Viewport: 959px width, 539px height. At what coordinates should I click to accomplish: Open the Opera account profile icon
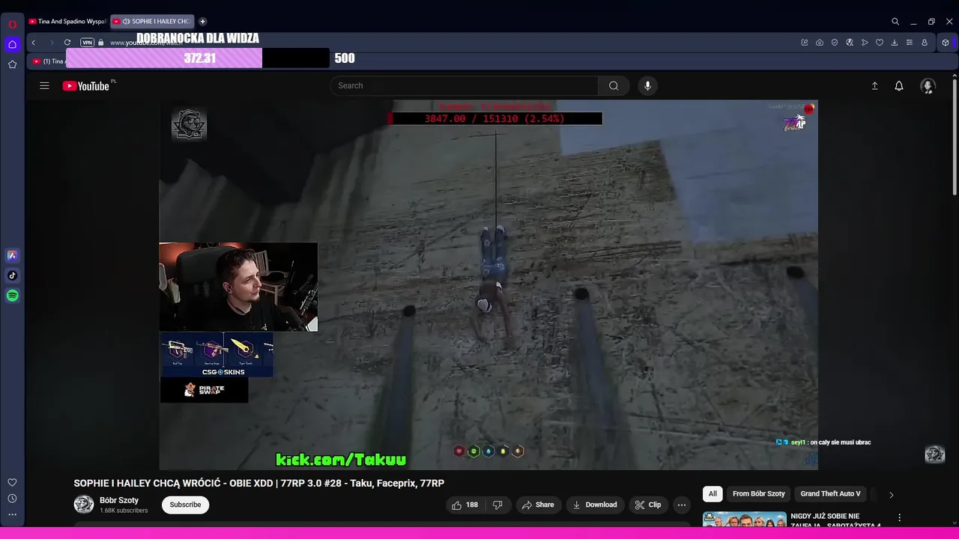(925, 43)
